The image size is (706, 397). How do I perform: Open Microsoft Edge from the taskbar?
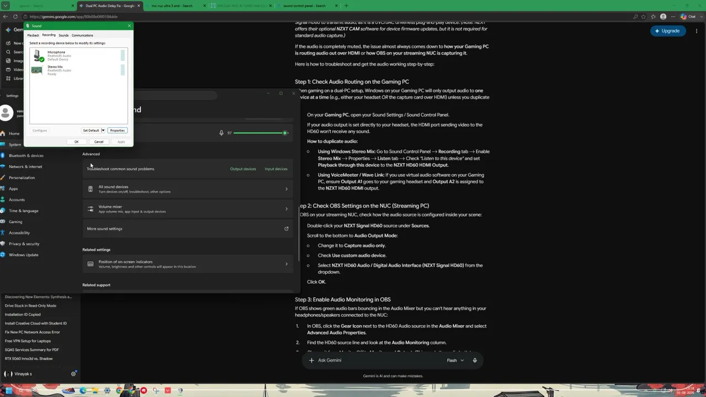(83, 390)
